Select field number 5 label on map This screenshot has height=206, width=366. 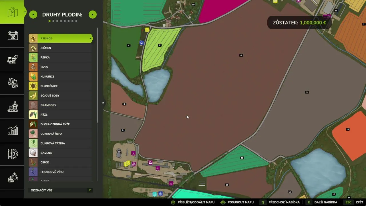click(x=160, y=45)
